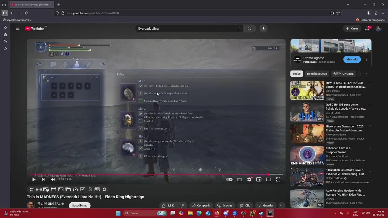
Task: Click the Compartir share button
Action: click(201, 206)
